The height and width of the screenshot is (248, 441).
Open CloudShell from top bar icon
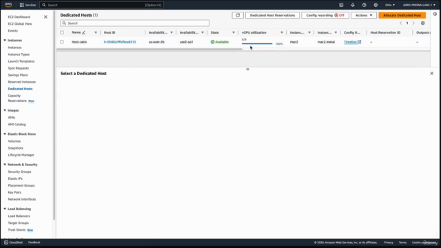click(341, 5)
